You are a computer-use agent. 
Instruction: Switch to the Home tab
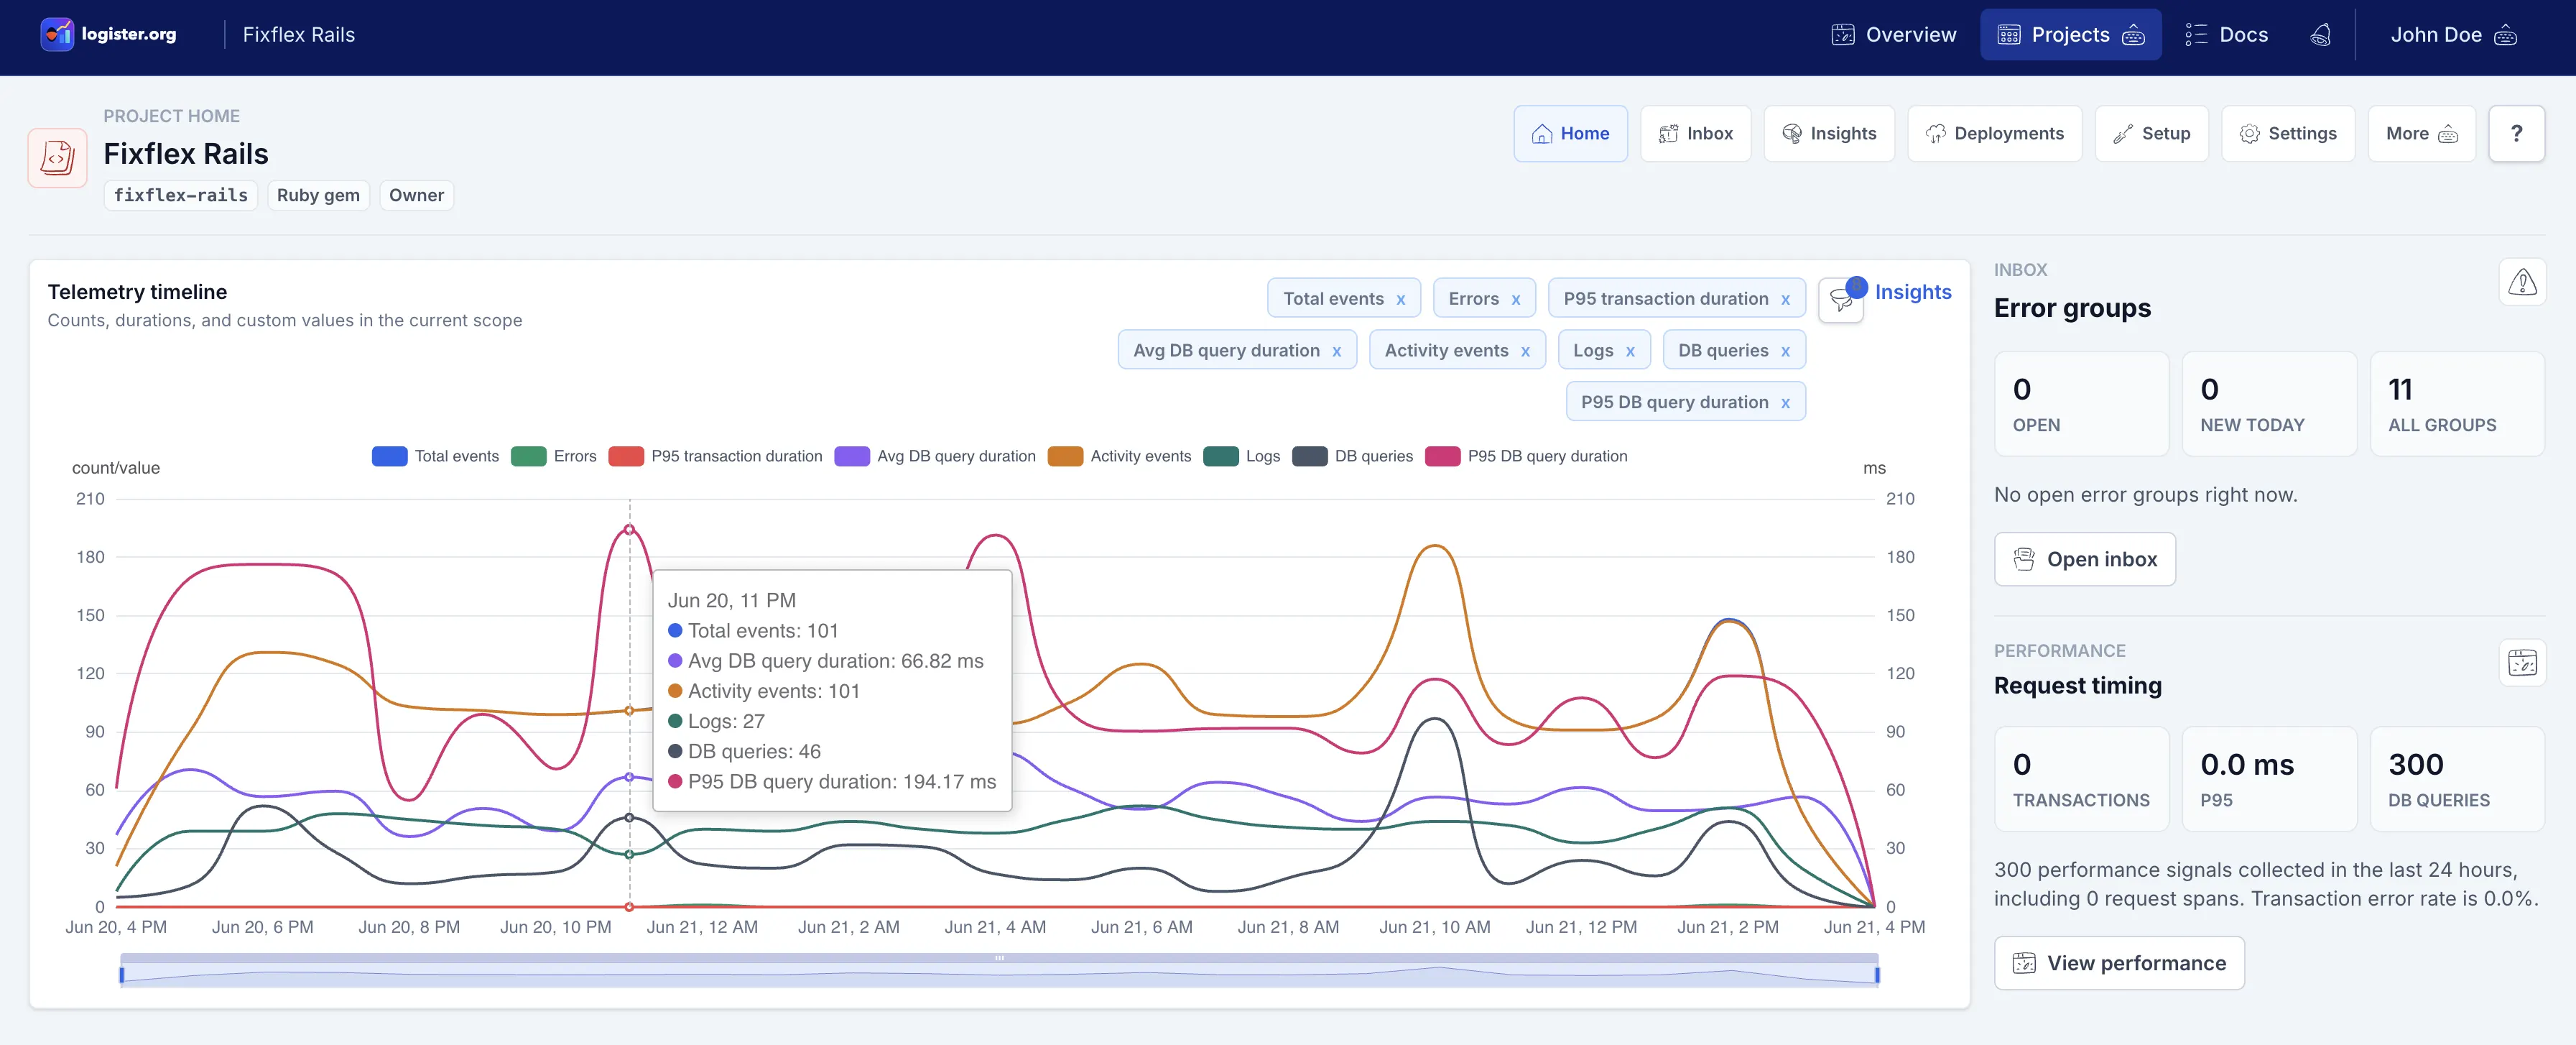(1570, 133)
